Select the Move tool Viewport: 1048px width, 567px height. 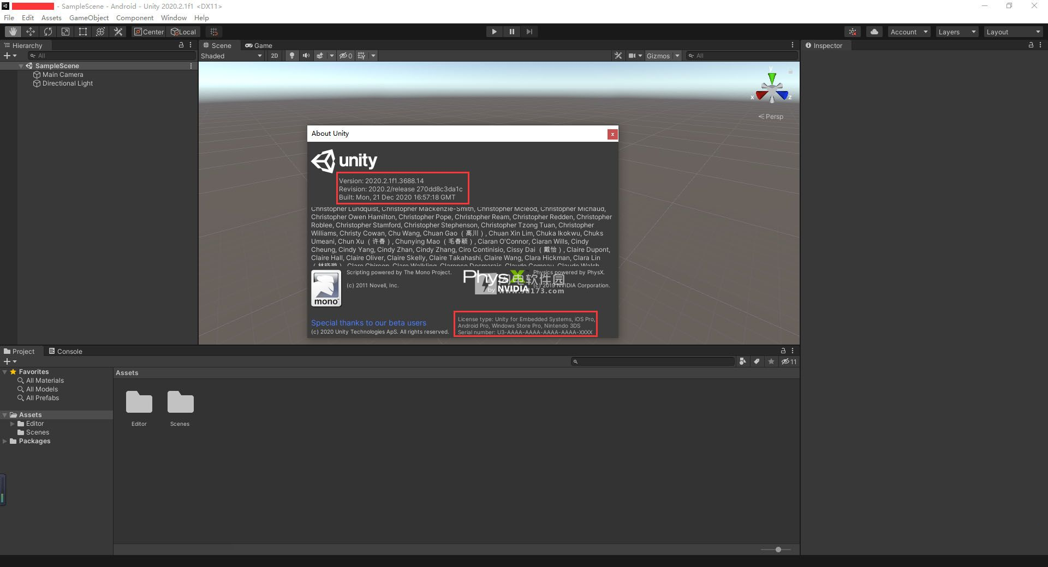click(31, 32)
